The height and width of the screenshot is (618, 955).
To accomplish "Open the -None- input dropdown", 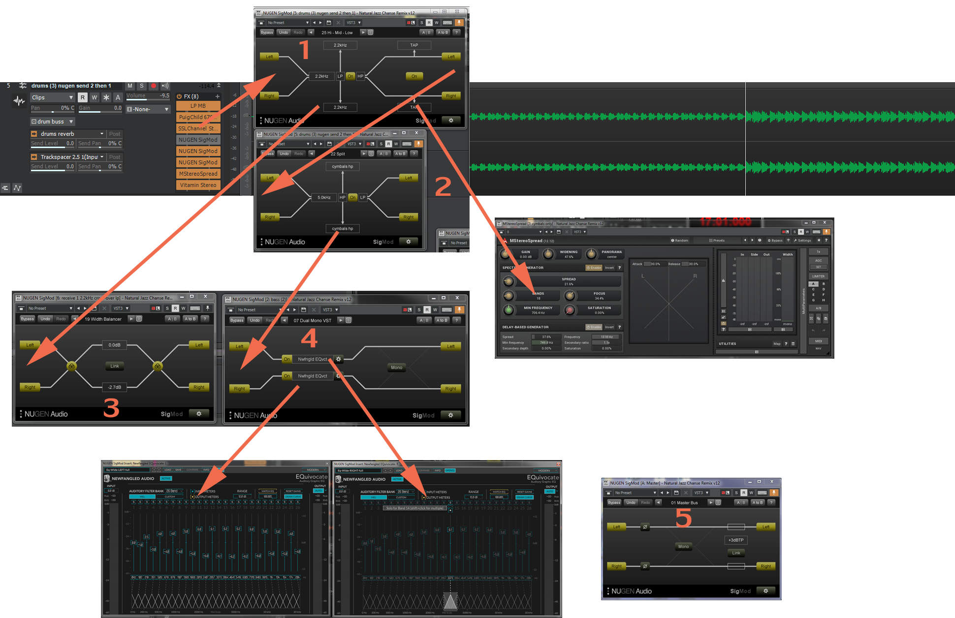I will point(148,109).
